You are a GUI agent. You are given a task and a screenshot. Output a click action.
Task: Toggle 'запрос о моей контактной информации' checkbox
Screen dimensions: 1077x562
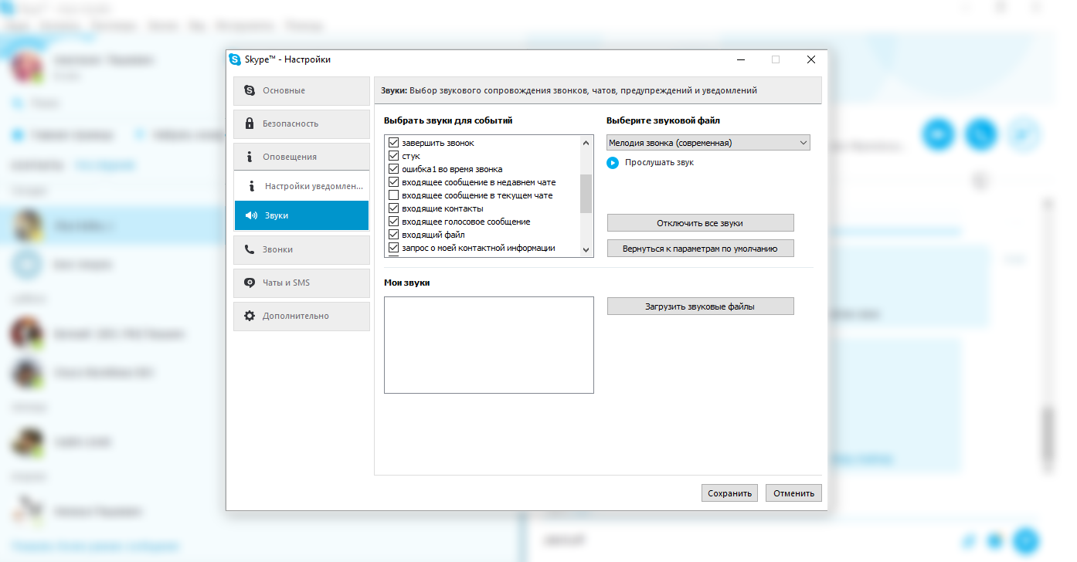tap(393, 248)
